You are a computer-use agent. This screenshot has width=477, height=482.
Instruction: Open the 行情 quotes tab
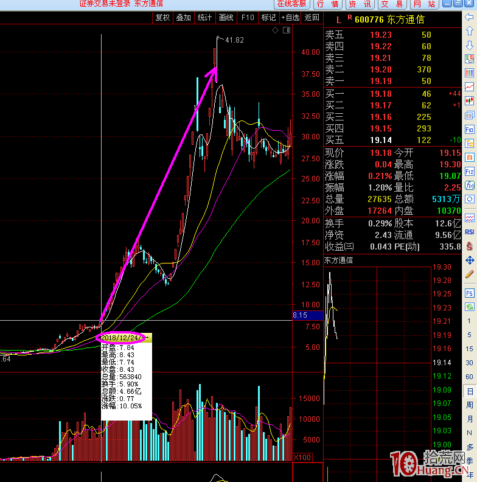327,4
